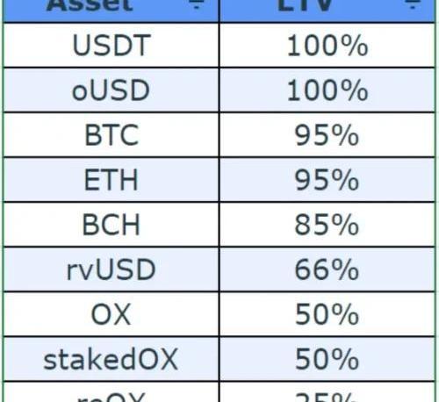The height and width of the screenshot is (402, 439).
Task: Click the Asset column header
Action: point(111,11)
